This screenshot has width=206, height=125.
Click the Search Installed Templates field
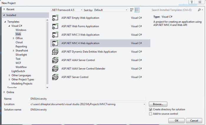coord(174,10)
